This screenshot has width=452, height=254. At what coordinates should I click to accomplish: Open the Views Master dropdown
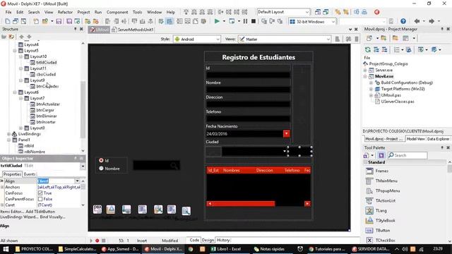click(284, 40)
